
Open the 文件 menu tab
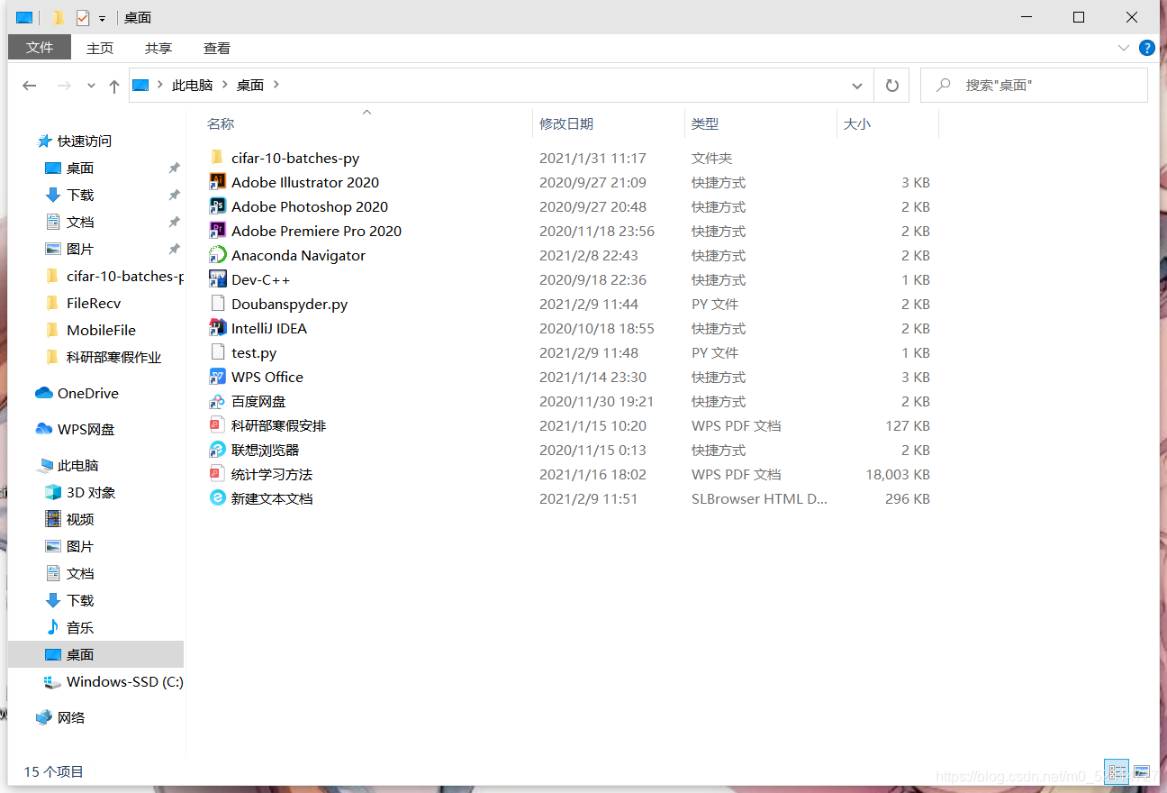[40, 48]
